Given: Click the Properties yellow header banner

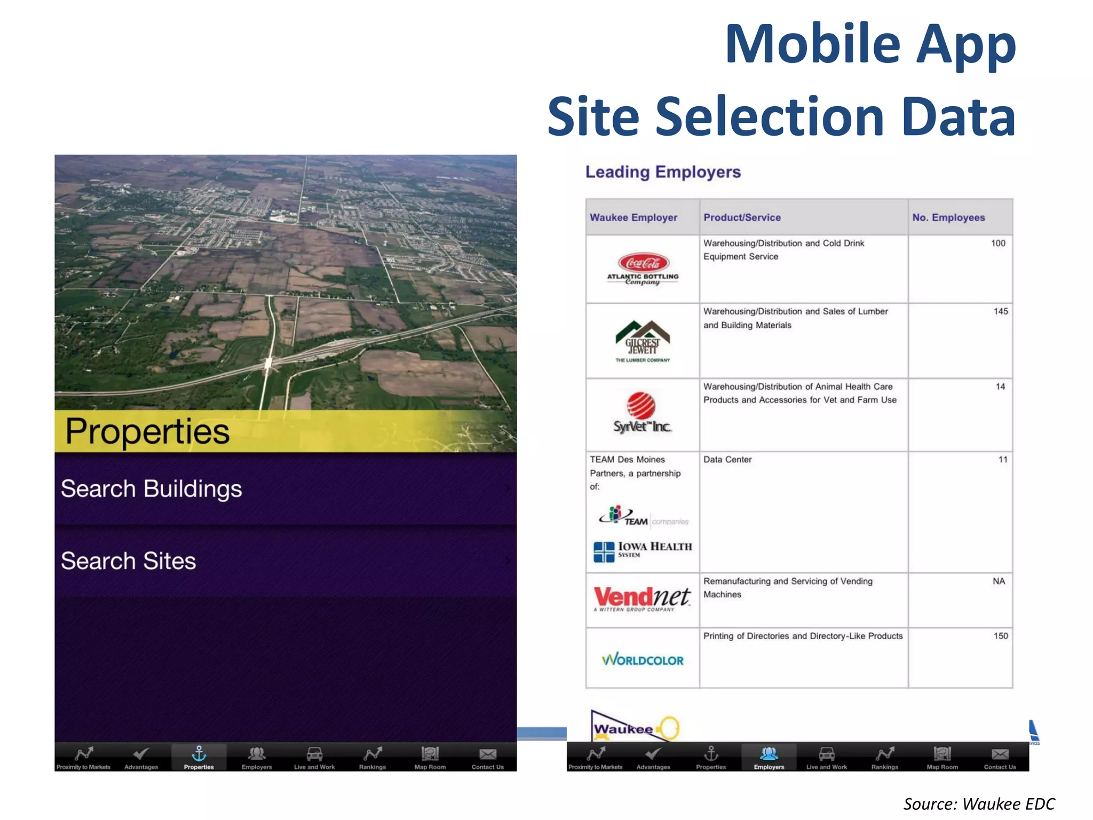Looking at the screenshot, I should tap(286, 431).
